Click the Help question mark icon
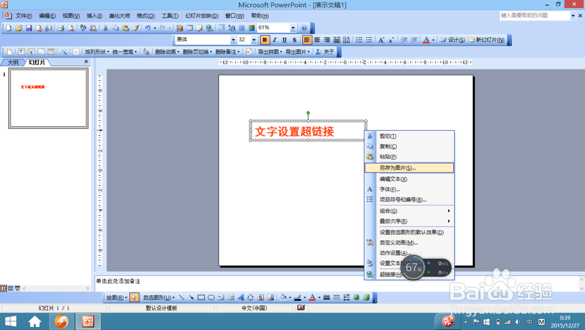 coord(304,28)
